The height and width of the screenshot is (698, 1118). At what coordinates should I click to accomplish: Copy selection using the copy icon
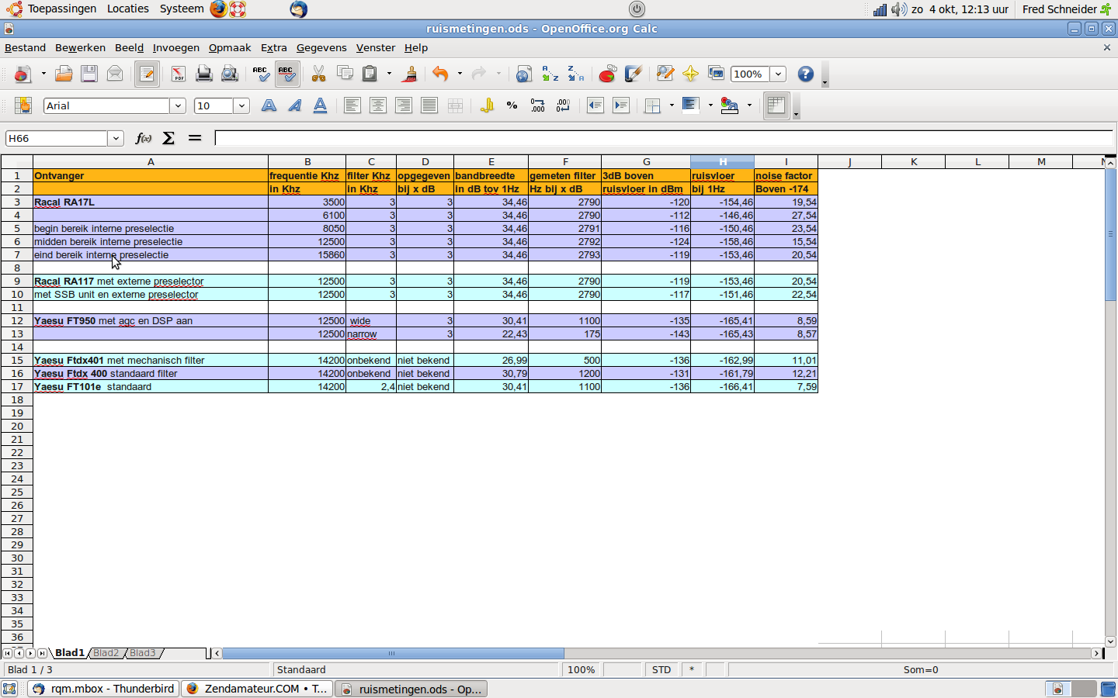click(345, 74)
